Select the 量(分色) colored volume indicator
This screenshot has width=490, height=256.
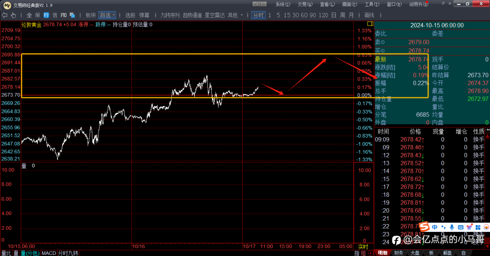pos(29,253)
